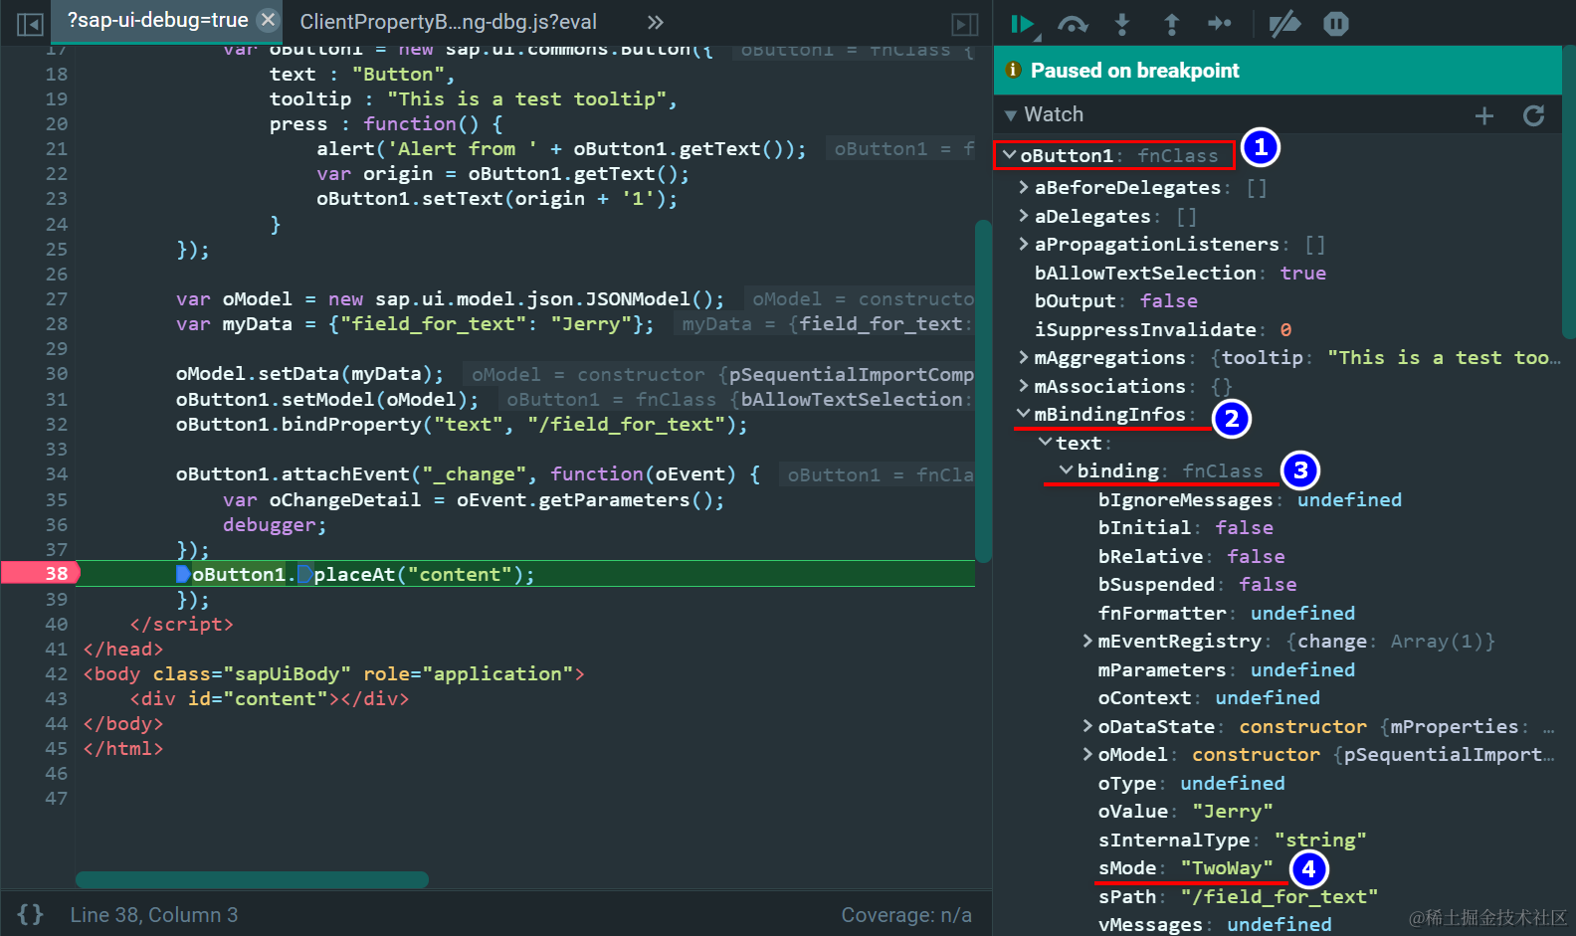Screen dimensions: 1576x936
Task: Select the bRelative false row
Action: 1191,556
